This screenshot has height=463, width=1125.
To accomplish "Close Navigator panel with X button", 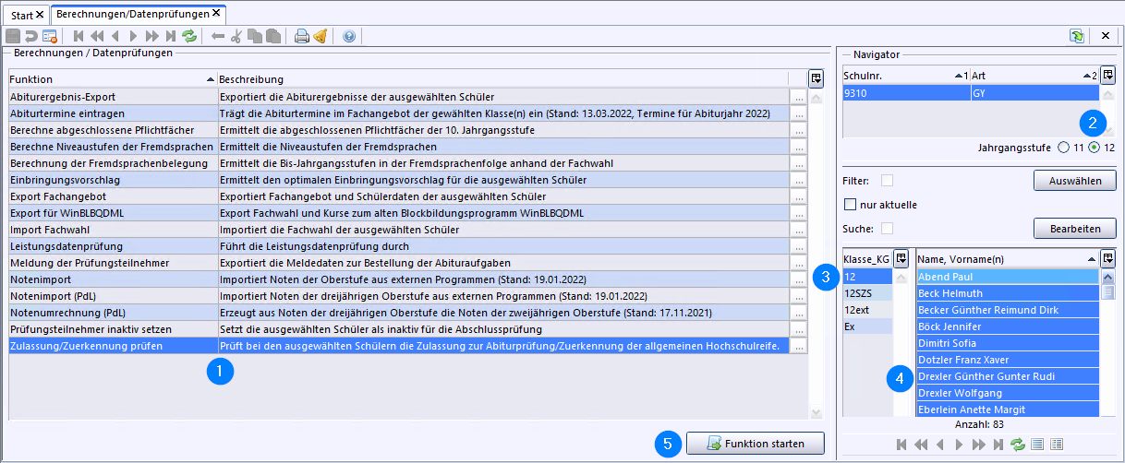I will tap(1105, 36).
